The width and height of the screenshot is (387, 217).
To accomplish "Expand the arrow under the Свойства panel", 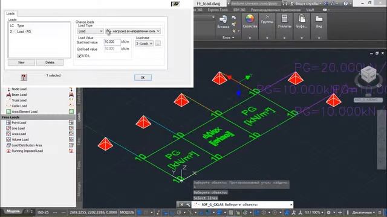I will click(250, 38).
